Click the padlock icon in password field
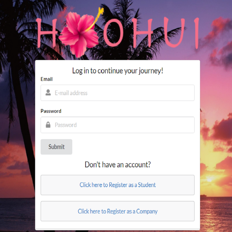 click(x=48, y=125)
